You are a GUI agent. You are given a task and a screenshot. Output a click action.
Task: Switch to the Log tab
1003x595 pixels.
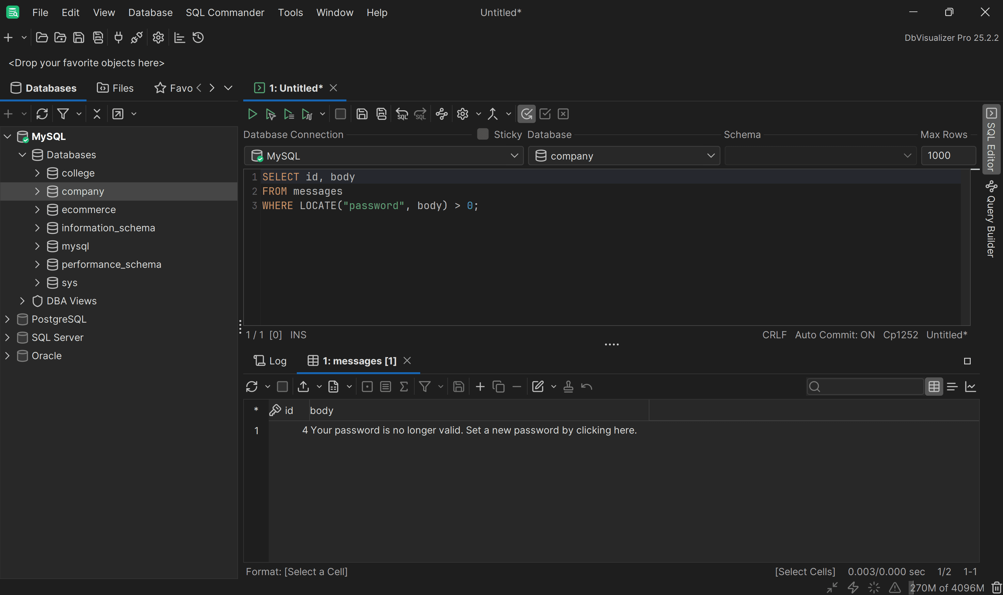270,361
